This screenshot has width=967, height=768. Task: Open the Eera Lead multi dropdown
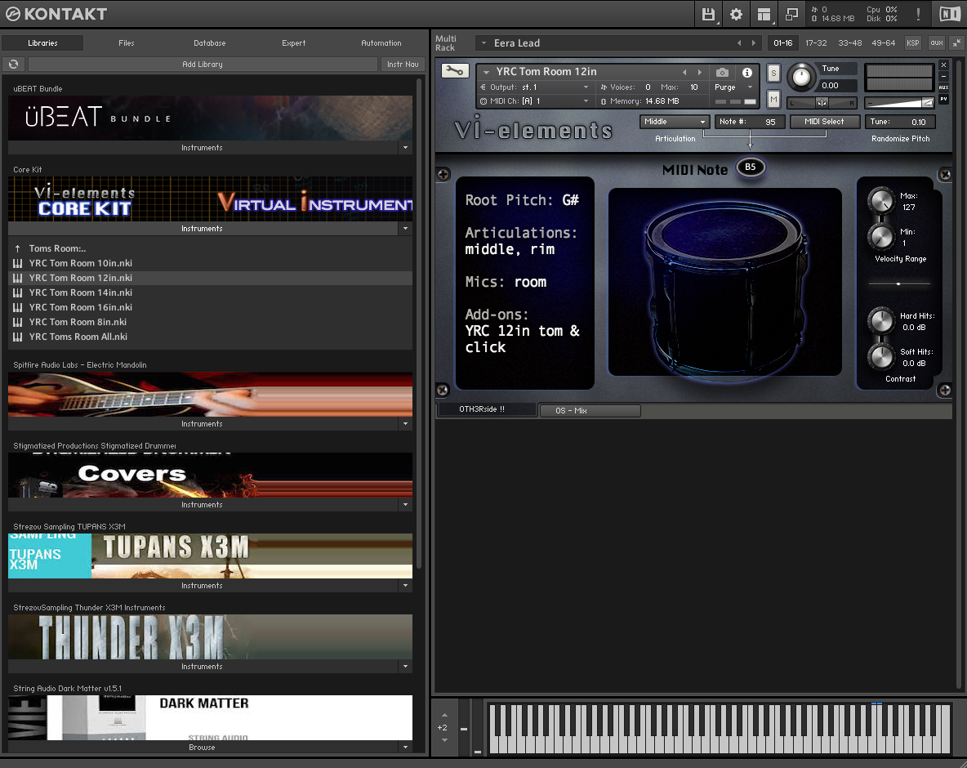pos(484,43)
